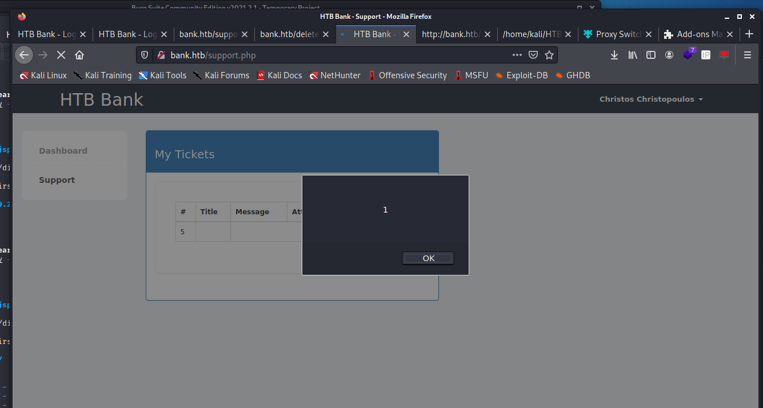763x408 pixels.
Task: Bookmark this page with the star icon
Action: click(549, 55)
